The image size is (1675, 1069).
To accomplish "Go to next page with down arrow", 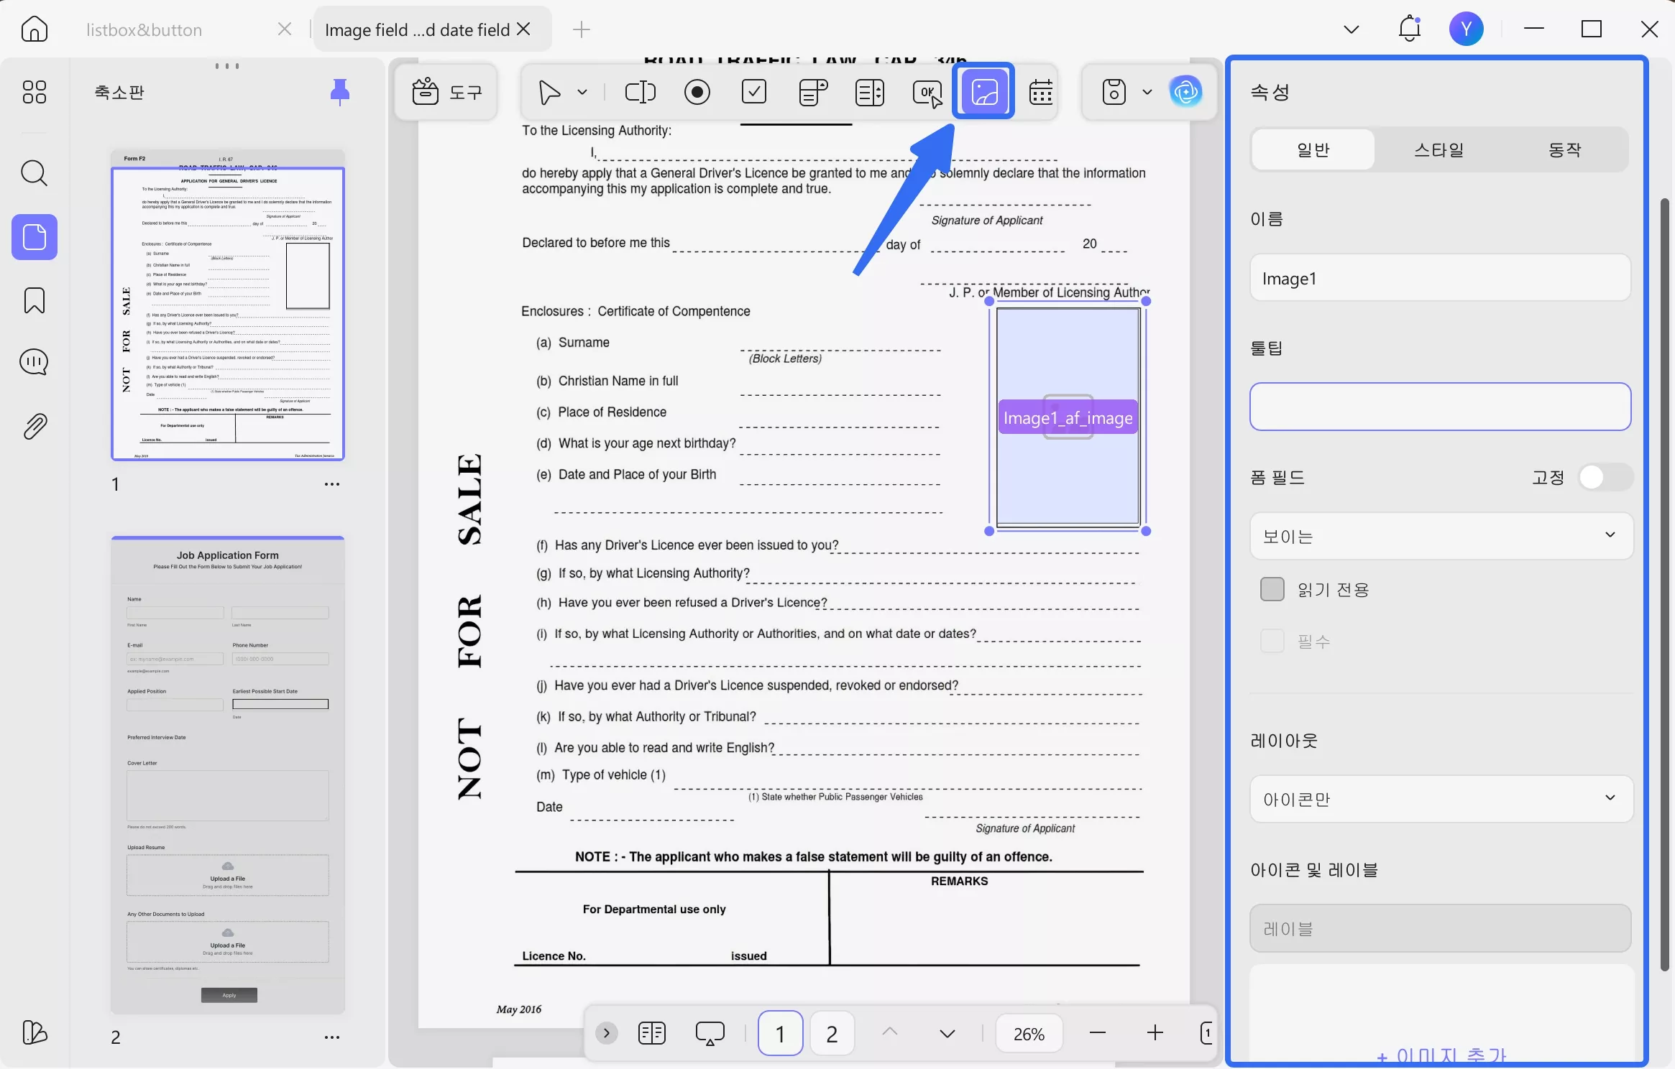I will [x=947, y=1033].
